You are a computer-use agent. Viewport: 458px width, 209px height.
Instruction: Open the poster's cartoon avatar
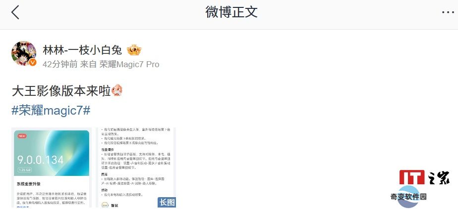tap(24, 53)
